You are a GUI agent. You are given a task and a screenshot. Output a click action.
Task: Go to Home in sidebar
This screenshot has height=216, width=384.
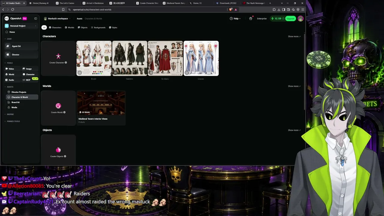click(22, 32)
